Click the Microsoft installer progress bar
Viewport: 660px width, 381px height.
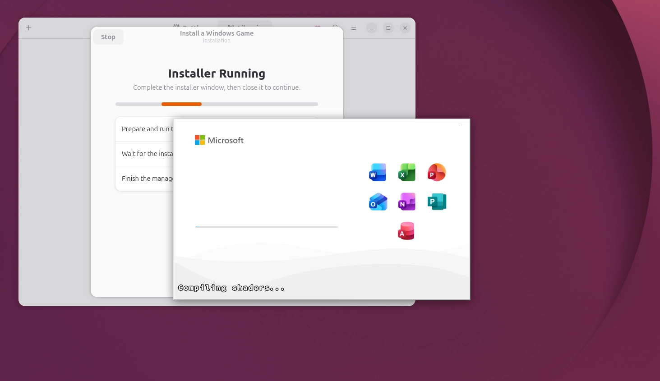click(267, 227)
